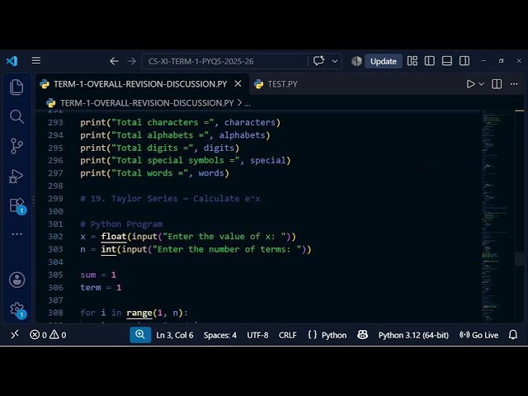This screenshot has height=396, width=528.
Task: Open the Source Control view
Action: pos(16,146)
